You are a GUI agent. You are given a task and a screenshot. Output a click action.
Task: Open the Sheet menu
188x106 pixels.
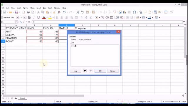(x=38, y=8)
